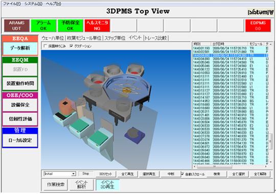
Task: Open 設備保全 under OEE/COO
Action: 20,105
